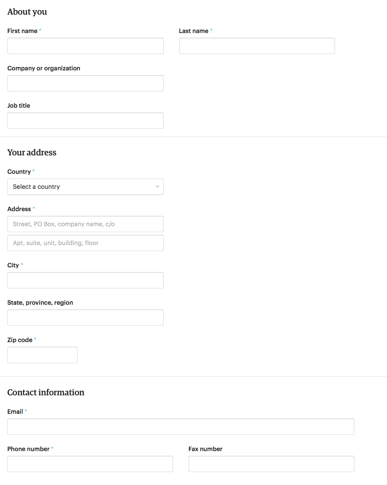This screenshot has height=485, width=387.
Task: Click the country dropdown arrow icon
Action: click(x=157, y=187)
